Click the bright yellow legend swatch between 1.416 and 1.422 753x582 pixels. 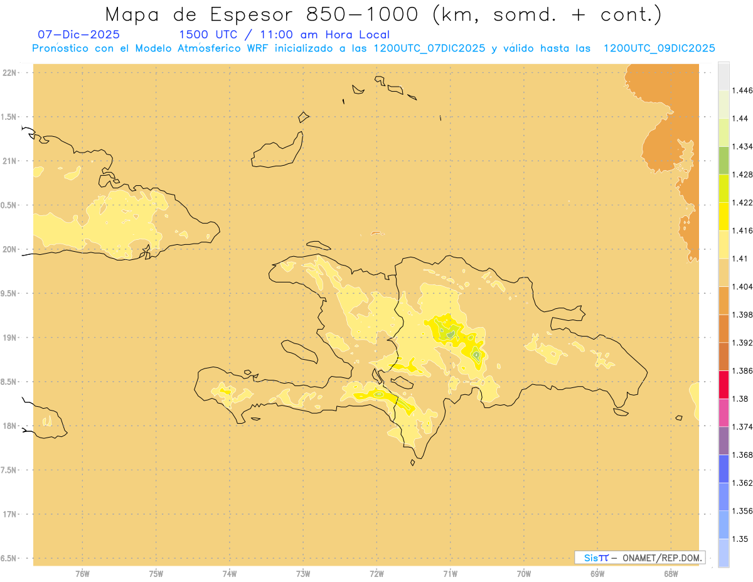pos(724,216)
